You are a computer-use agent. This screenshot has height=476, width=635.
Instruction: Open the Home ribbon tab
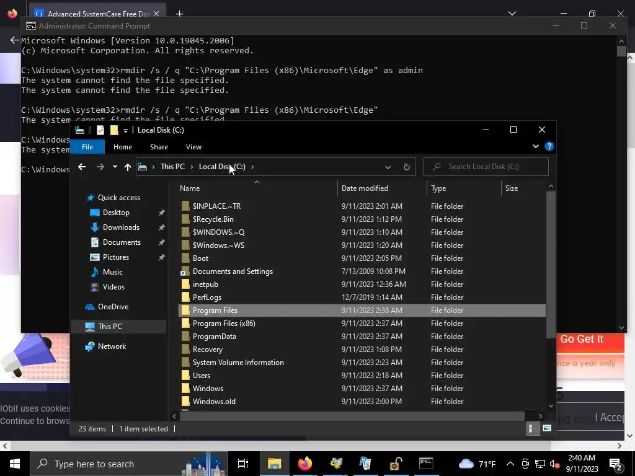click(x=123, y=147)
